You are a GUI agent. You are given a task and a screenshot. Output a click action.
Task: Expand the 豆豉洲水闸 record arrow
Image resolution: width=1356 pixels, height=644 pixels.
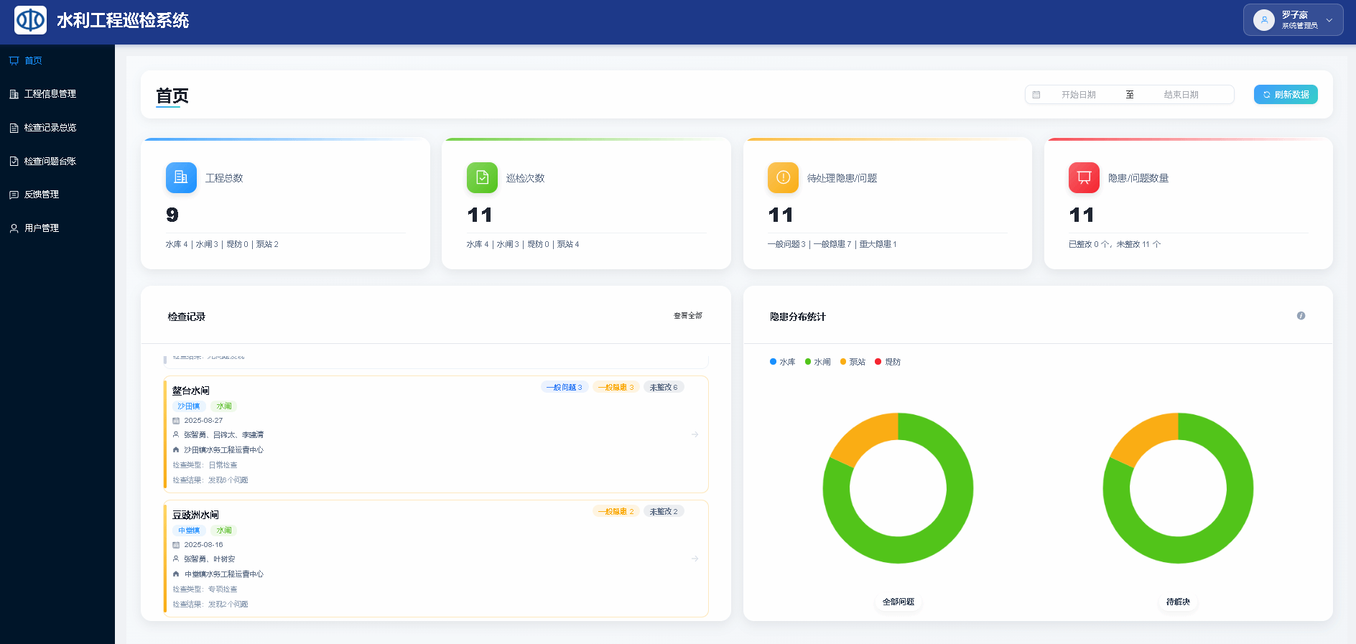point(695,559)
